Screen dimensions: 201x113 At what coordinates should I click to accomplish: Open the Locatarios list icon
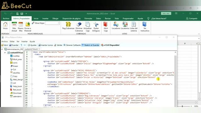coord(125,24)
